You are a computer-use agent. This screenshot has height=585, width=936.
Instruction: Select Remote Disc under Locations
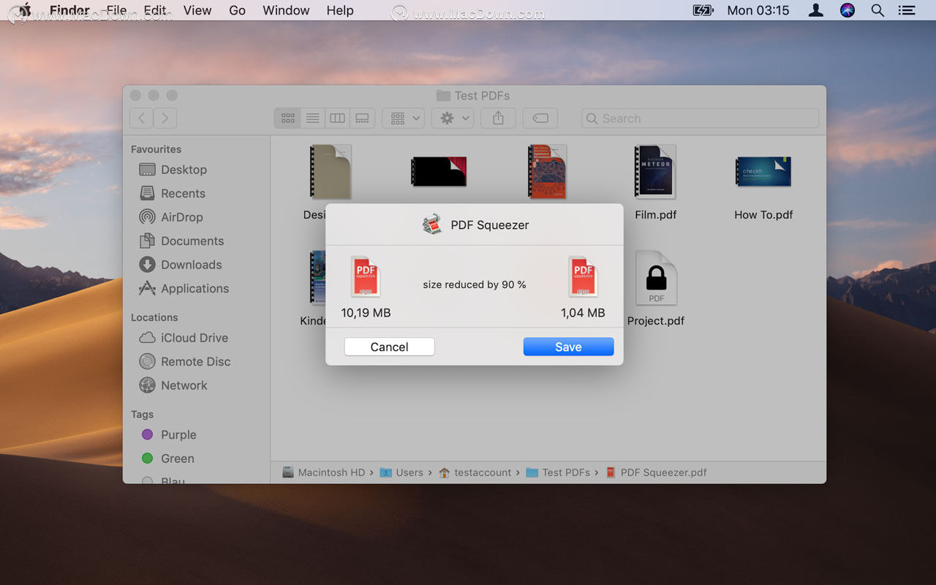pyautogui.click(x=185, y=361)
